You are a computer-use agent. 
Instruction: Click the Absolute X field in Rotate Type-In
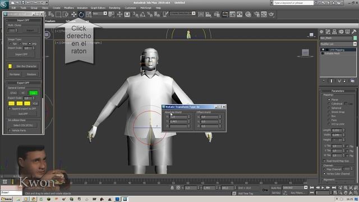(x=178, y=117)
